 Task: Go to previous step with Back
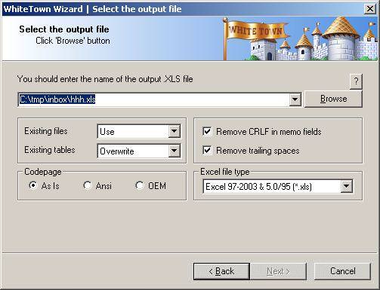coord(221,271)
